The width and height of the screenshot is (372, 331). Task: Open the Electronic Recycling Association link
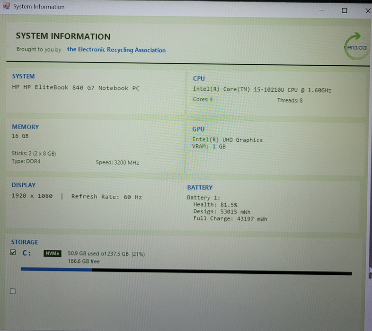116,50
